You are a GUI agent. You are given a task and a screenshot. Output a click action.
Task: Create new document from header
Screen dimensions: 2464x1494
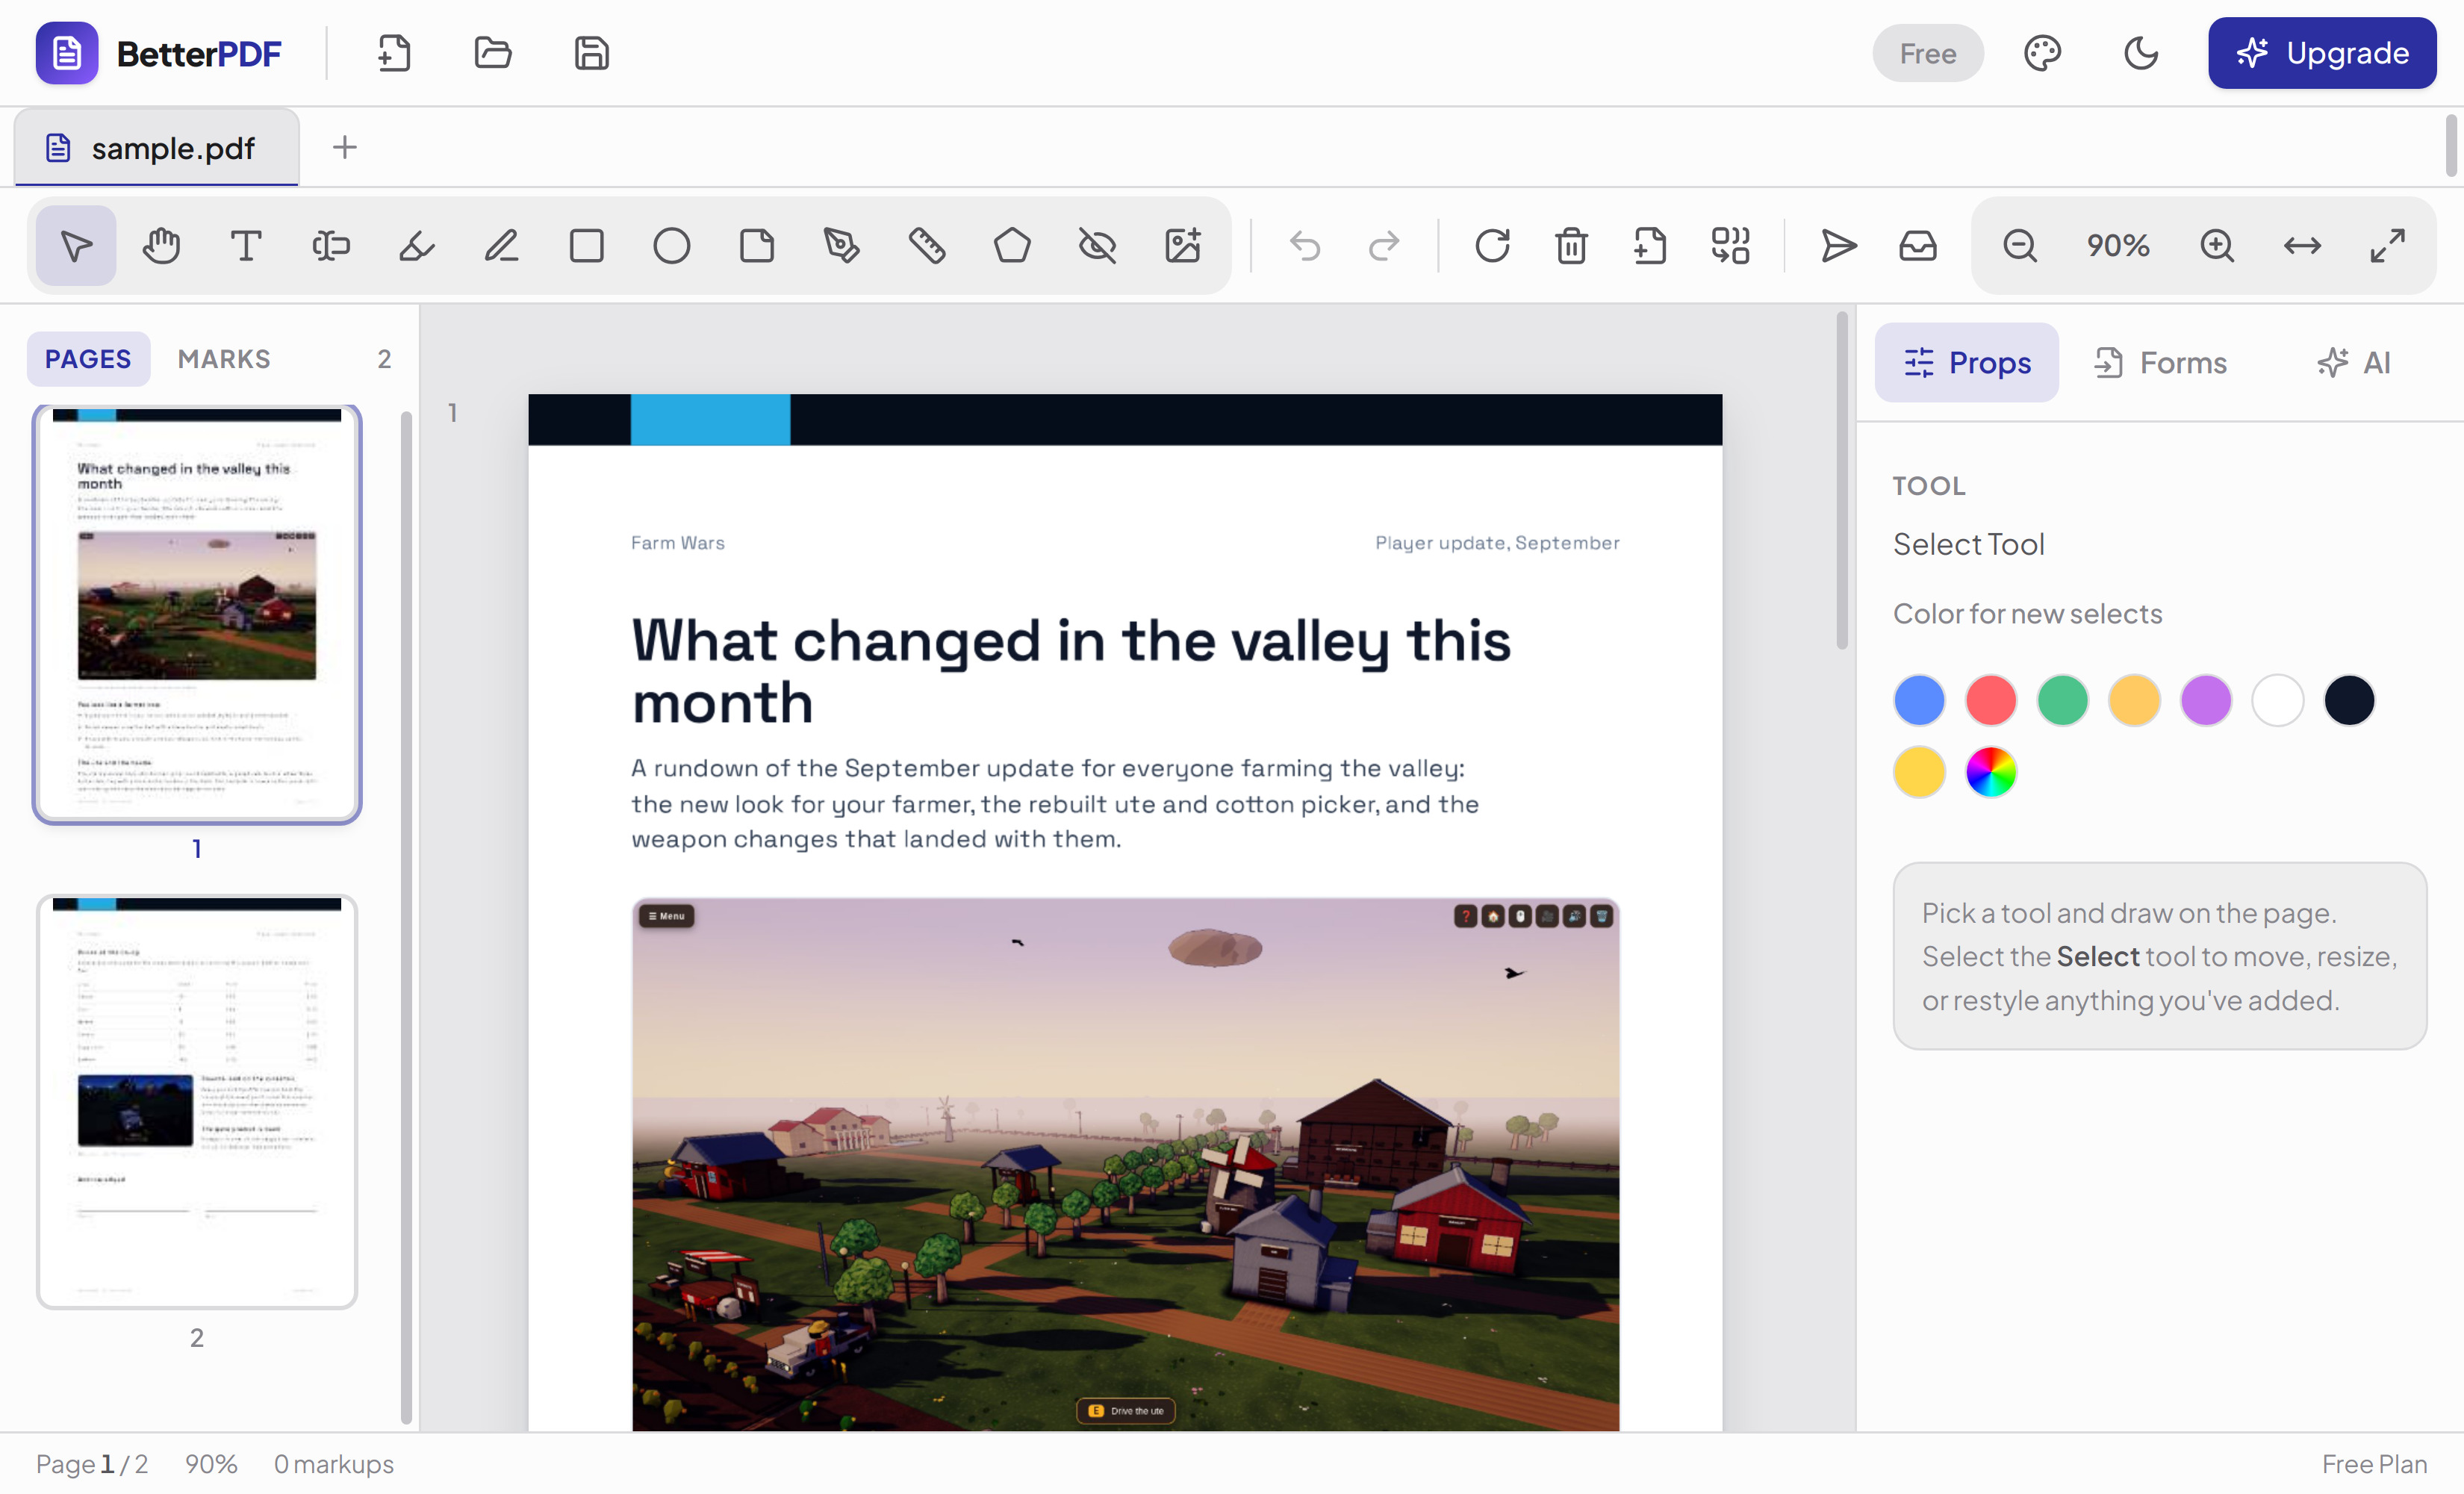394,53
